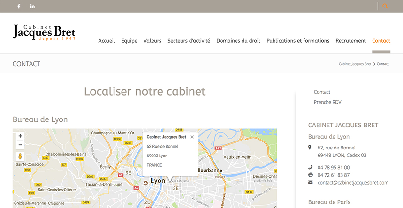The image size is (403, 208).
Task: Click the Cabinet Jacques Bret logo
Action: pos(44,32)
